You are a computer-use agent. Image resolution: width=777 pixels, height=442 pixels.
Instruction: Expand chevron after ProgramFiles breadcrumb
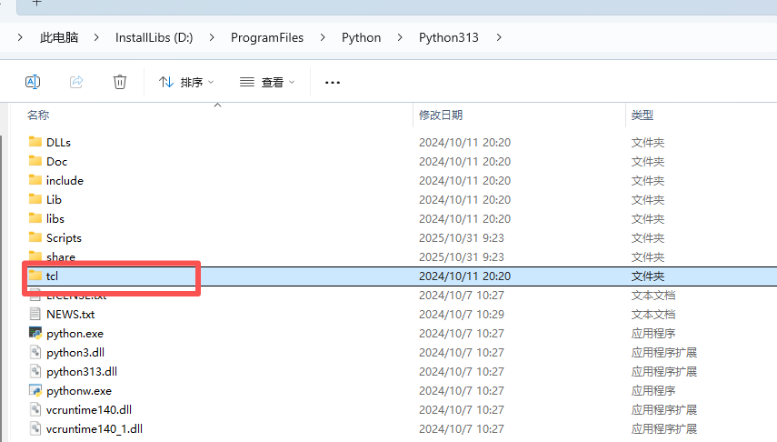(x=323, y=37)
